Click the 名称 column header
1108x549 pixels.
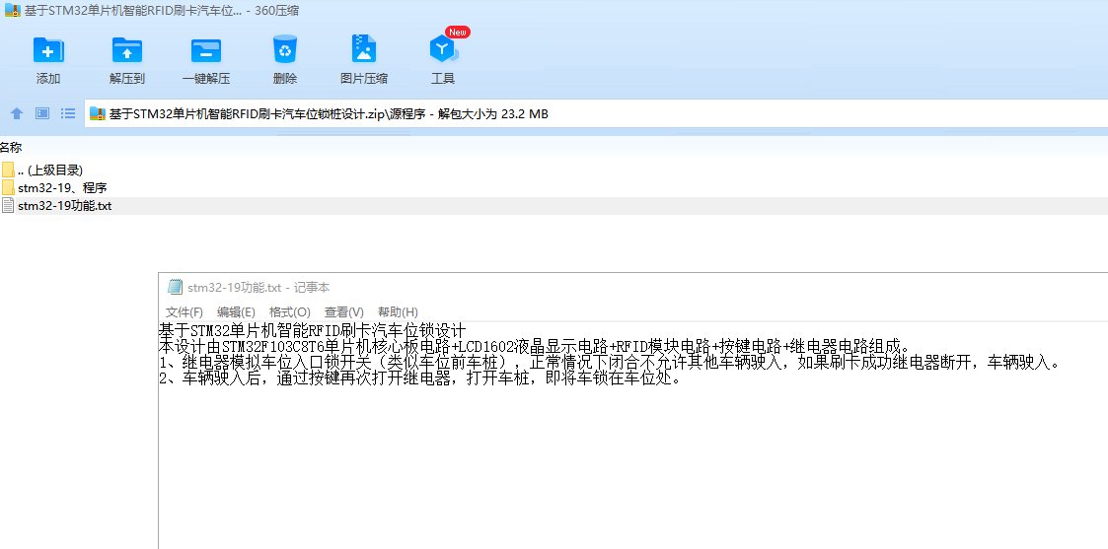[11, 148]
